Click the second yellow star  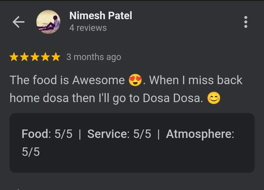[24, 57]
